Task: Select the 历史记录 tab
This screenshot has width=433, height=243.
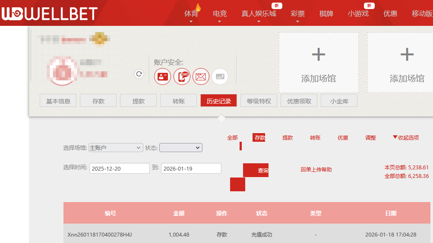Action: (218, 101)
